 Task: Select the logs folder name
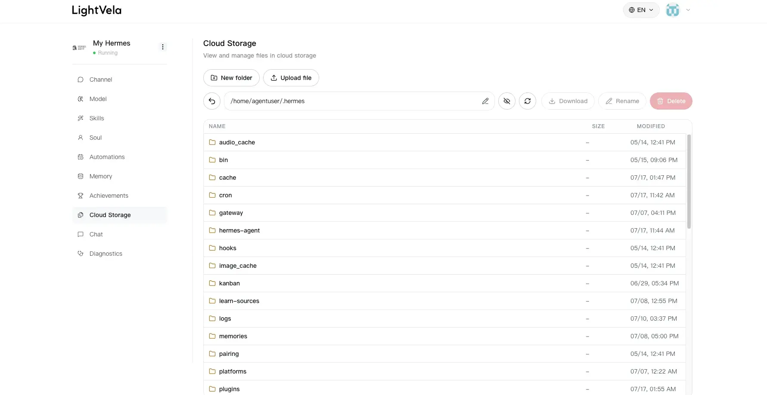coord(225,318)
